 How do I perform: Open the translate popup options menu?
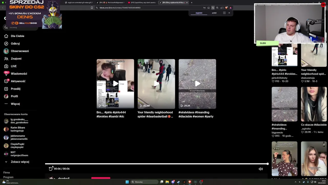(224, 13)
